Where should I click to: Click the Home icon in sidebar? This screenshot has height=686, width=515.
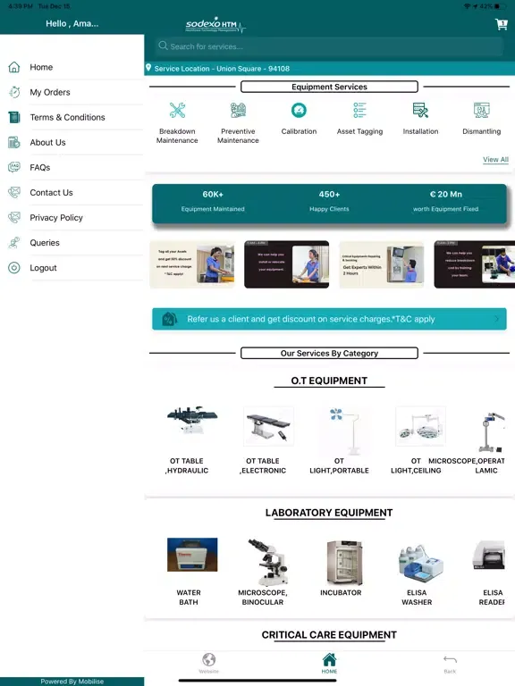point(14,67)
